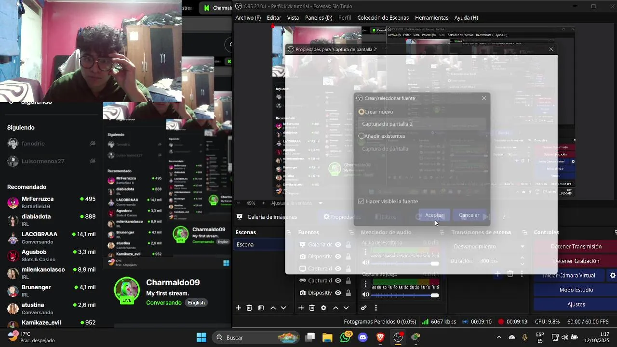Screen dimensions: 617x347
Task: Edit source name field Captura de pantalla 2
Action: [x=422, y=124]
